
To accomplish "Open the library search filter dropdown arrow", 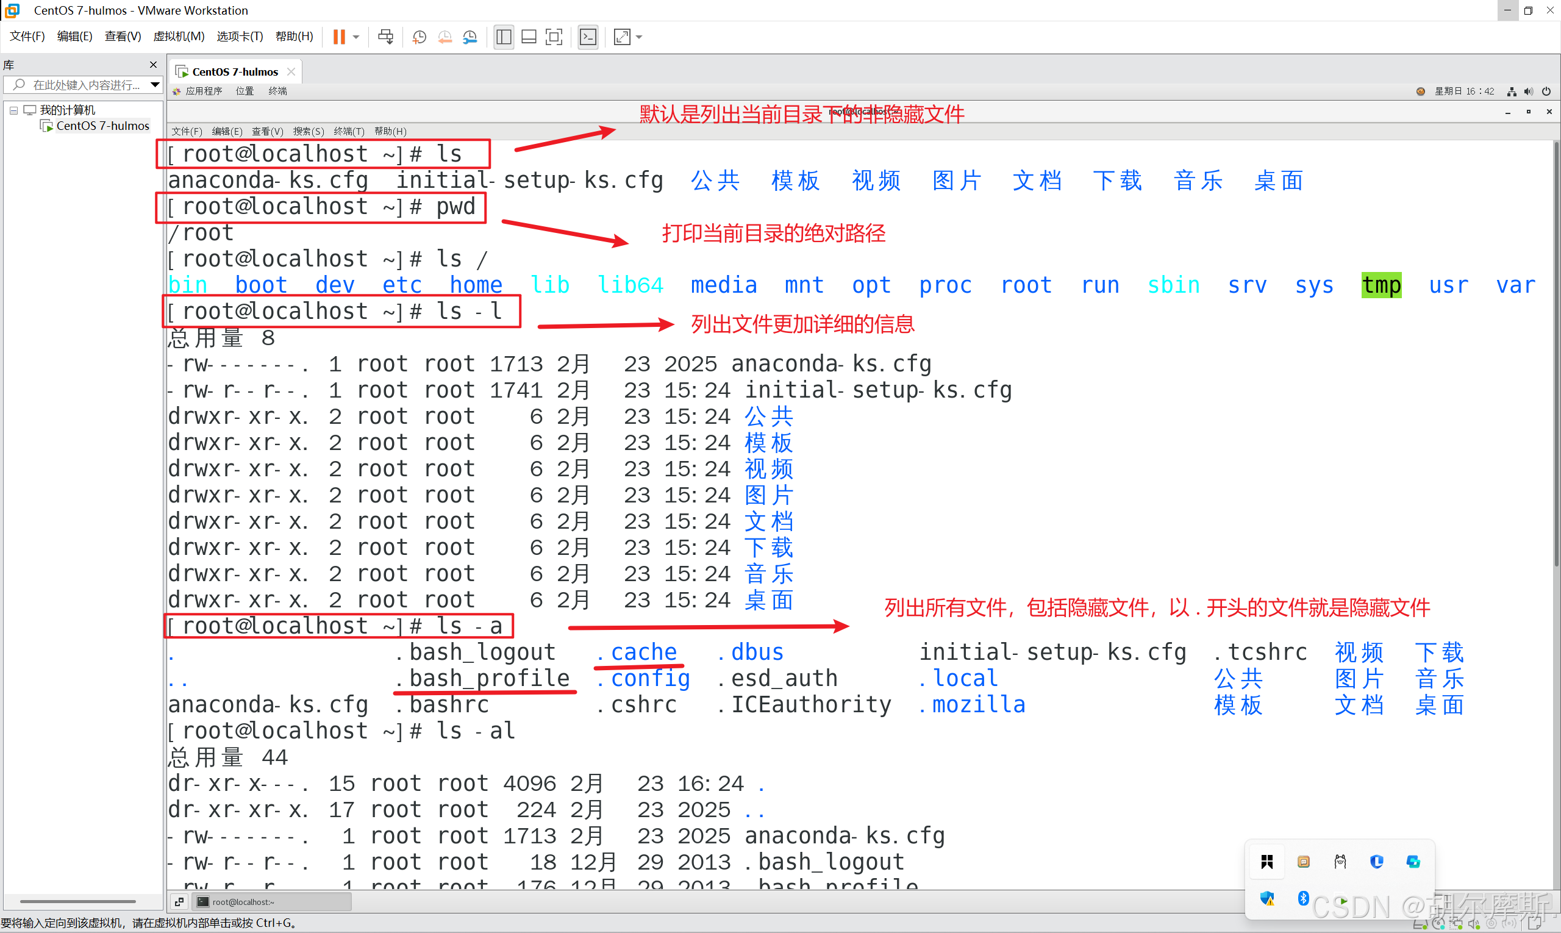I will (x=155, y=84).
